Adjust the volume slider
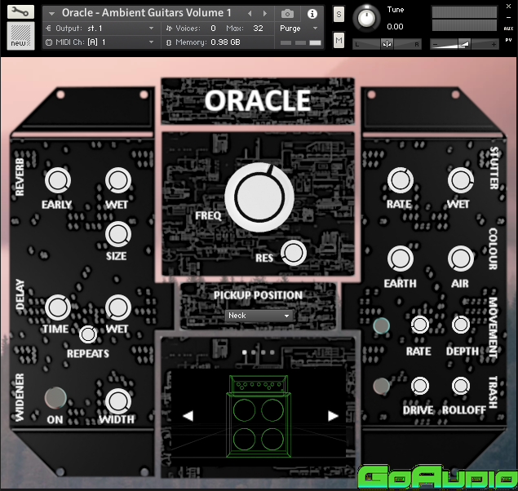The image size is (518, 491). pos(464,44)
